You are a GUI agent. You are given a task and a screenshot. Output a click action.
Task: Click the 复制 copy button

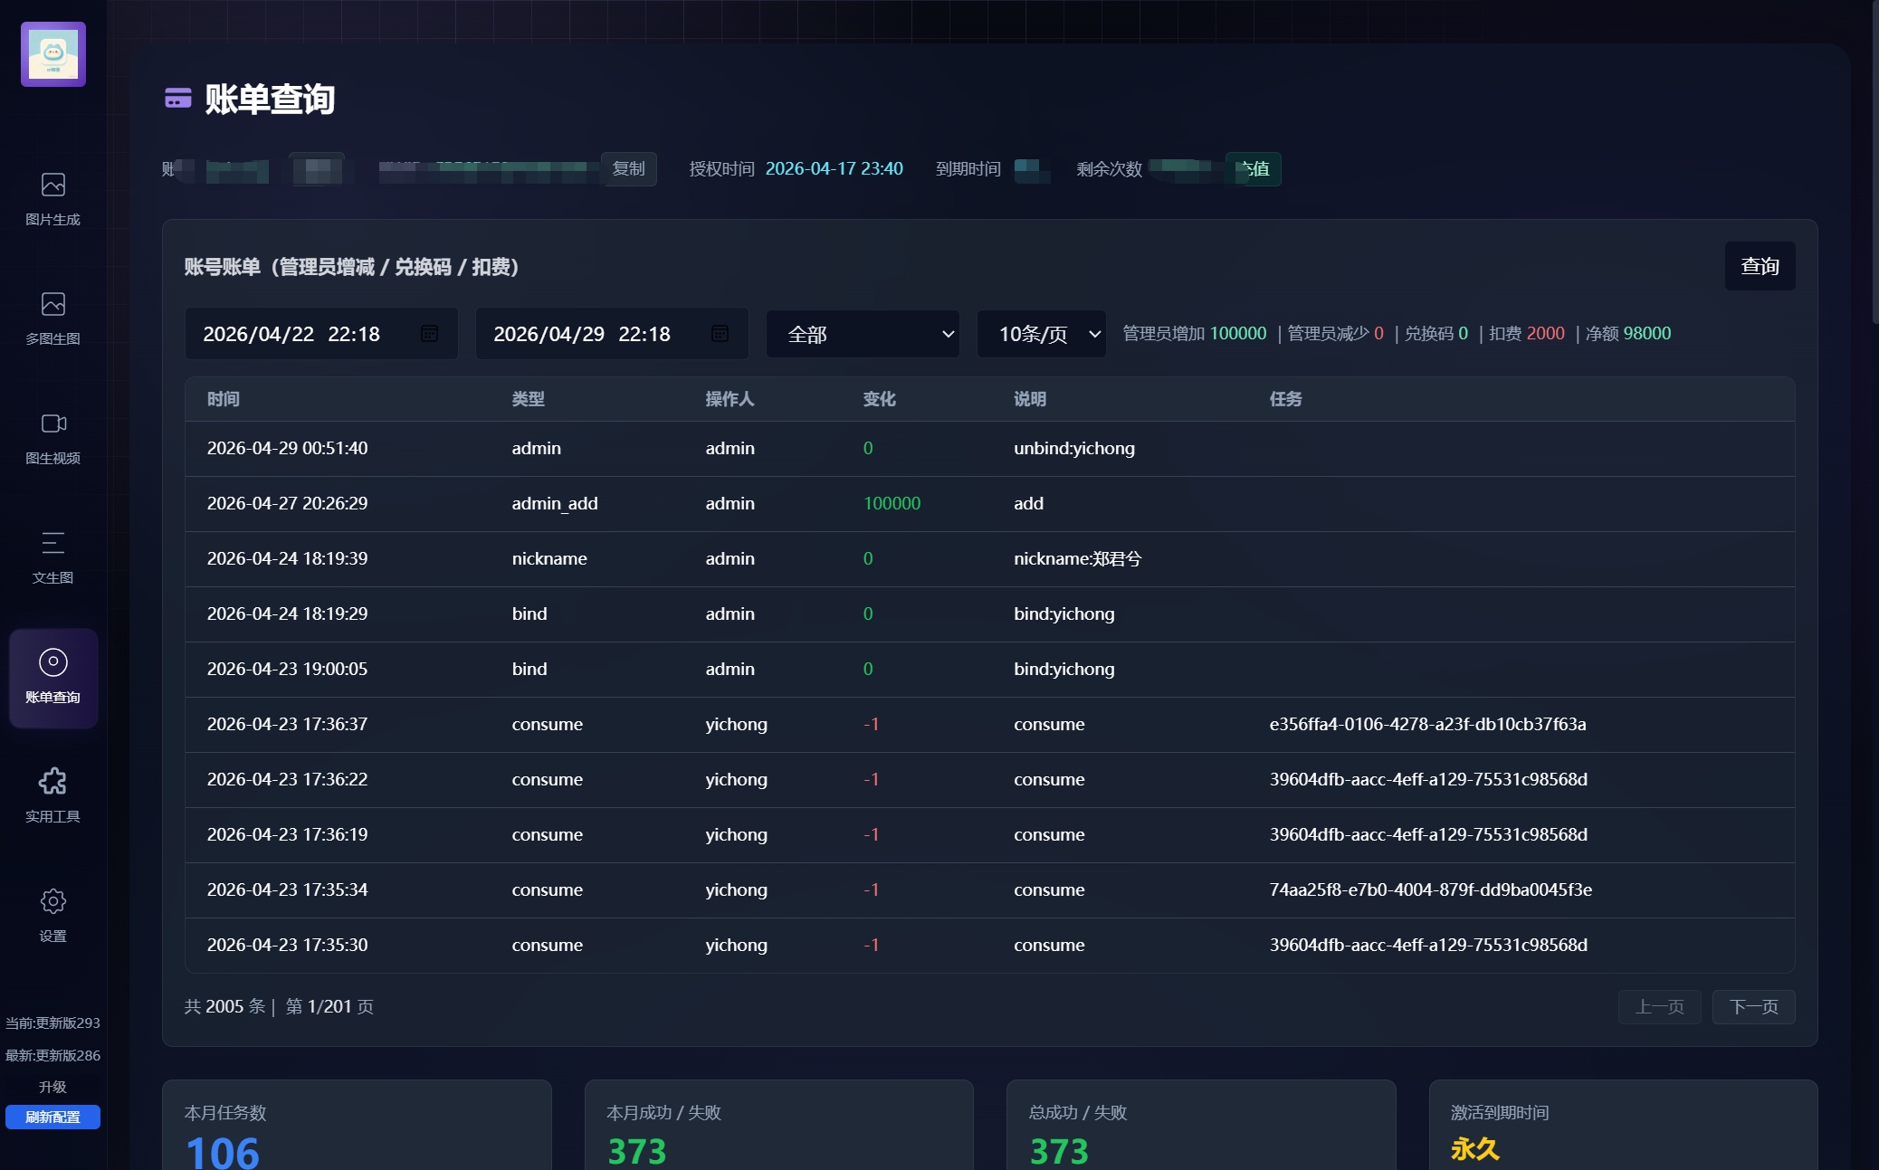(x=629, y=169)
